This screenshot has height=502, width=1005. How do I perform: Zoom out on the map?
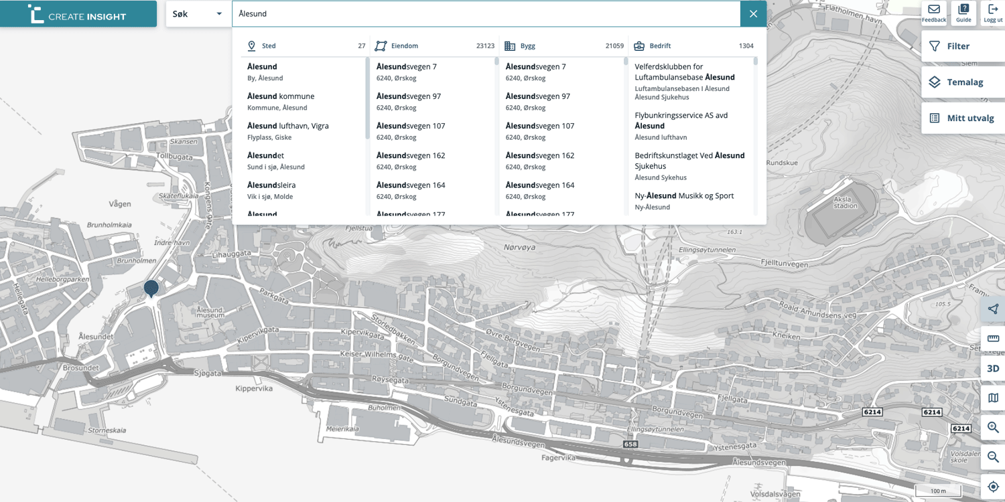tap(993, 456)
